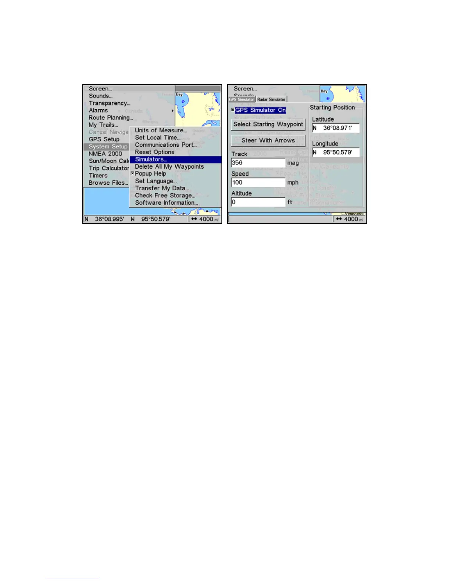The width and height of the screenshot is (450, 582).
Task: Click the underlined link at page bottom
Action: 73,578
